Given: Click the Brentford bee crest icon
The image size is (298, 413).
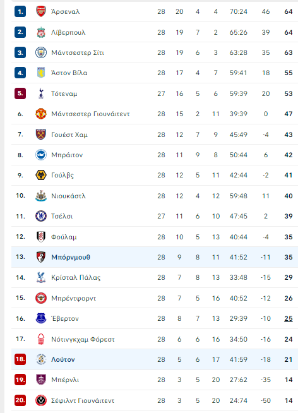Looking at the screenshot, I should coord(41,298).
